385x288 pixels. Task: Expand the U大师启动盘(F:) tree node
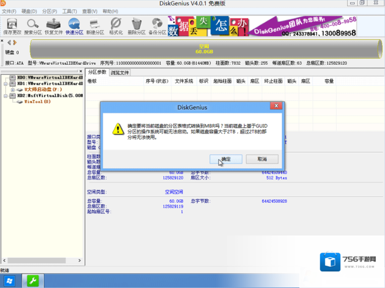[13, 89]
